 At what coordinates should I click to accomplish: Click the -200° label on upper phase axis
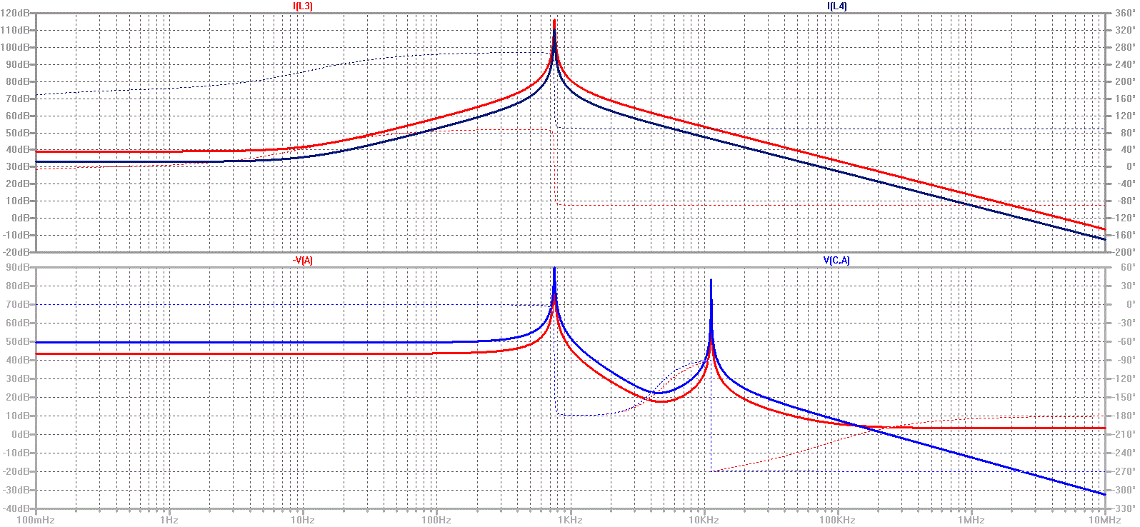point(1124,252)
